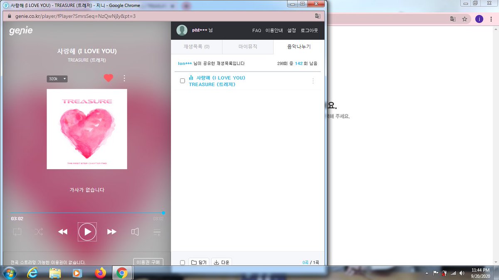Click profile avatar in background Chrome window

(479, 19)
